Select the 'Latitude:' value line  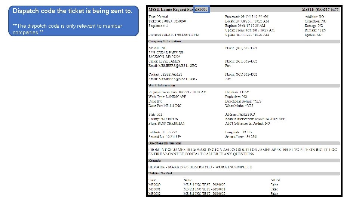click(x=163, y=132)
